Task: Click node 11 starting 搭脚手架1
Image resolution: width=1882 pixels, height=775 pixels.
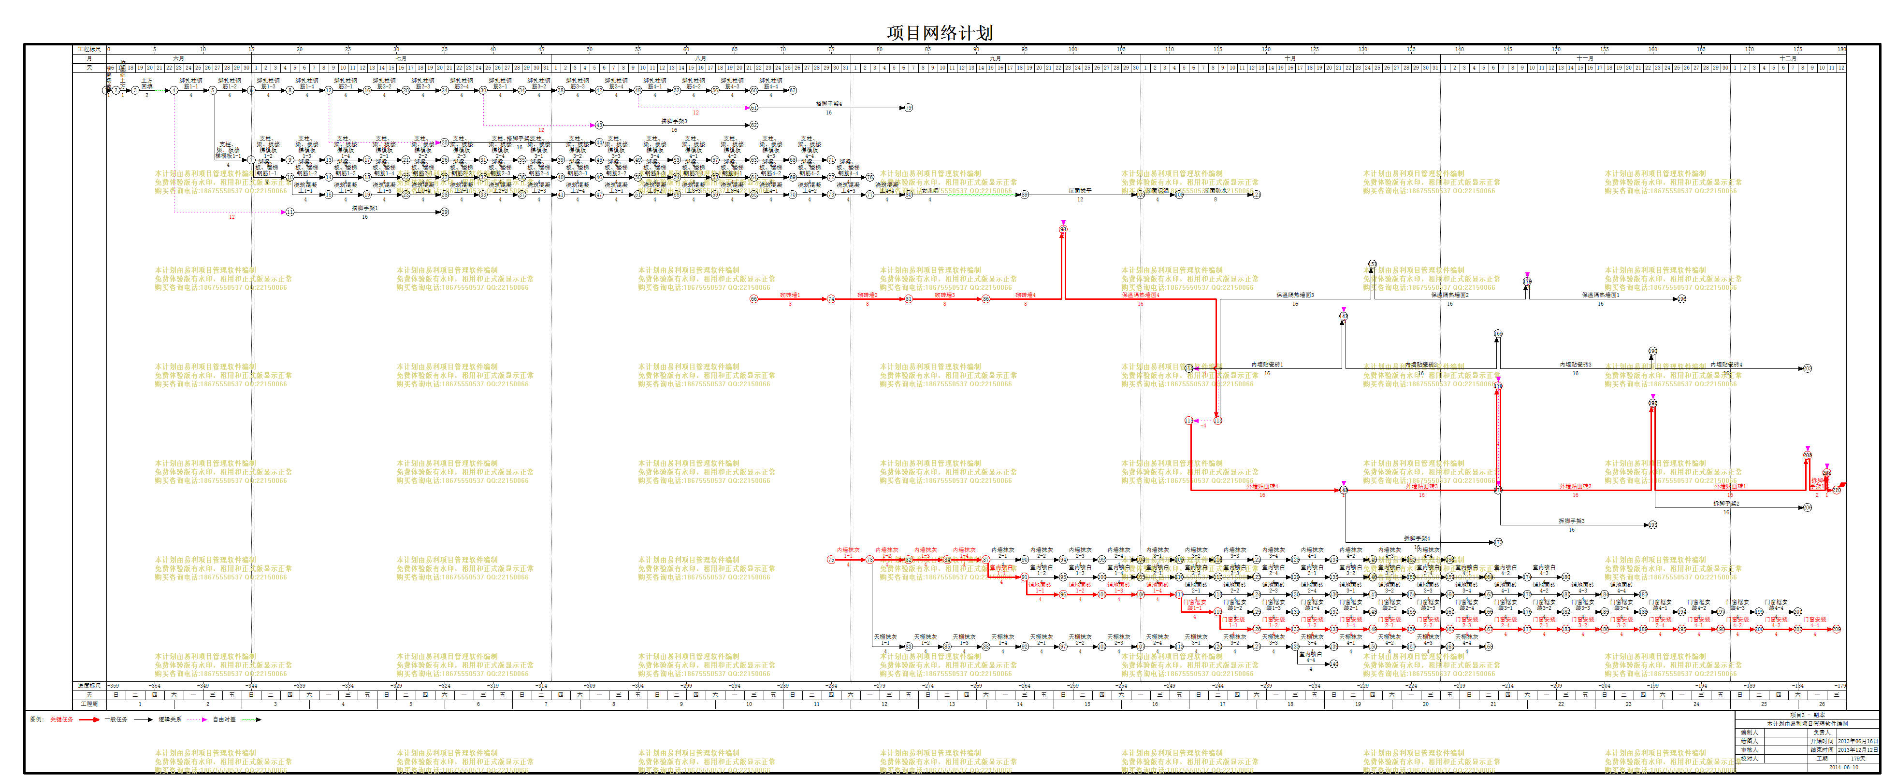Action: tap(290, 212)
